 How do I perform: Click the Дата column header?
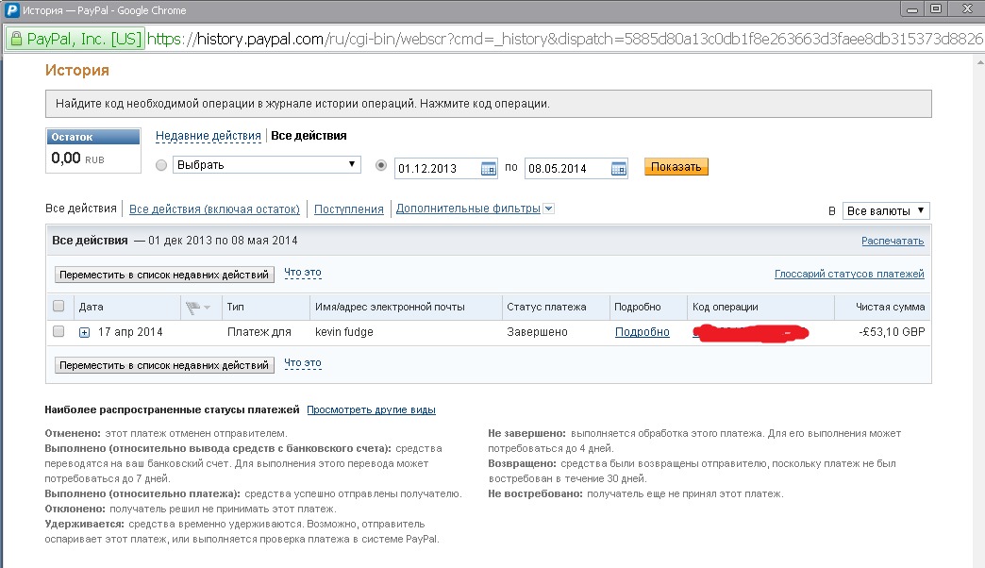coord(92,307)
